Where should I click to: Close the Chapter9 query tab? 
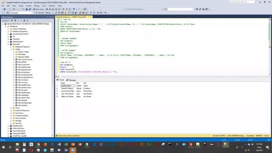click(x=91, y=17)
